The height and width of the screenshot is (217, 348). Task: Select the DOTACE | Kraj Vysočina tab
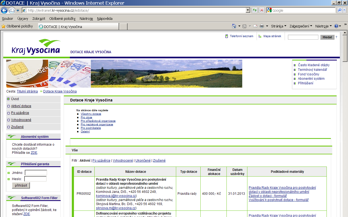[x=78, y=27]
